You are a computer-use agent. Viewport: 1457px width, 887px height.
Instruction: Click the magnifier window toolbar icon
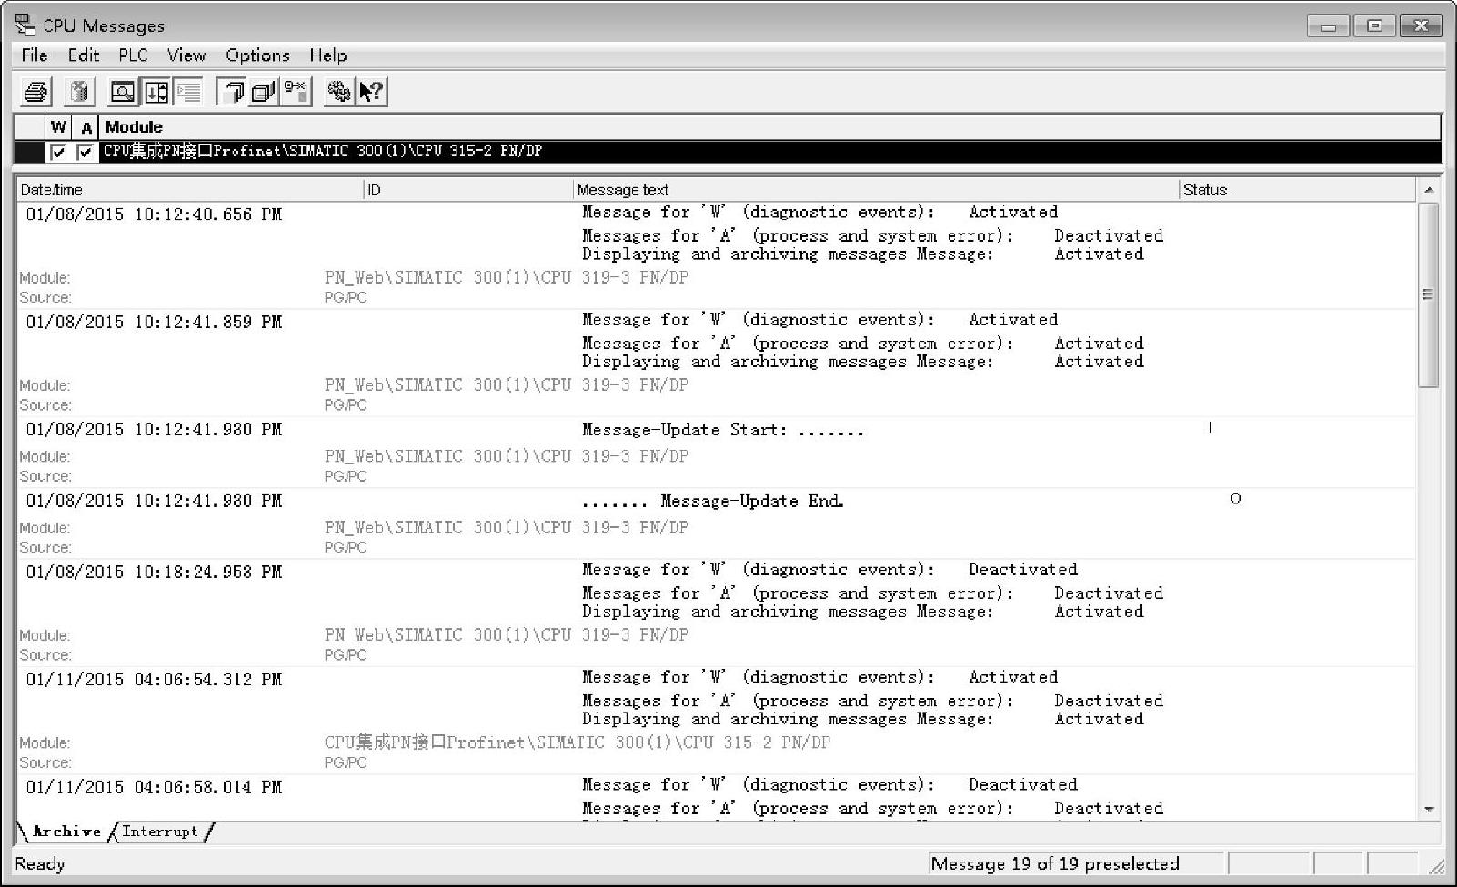coord(122,92)
